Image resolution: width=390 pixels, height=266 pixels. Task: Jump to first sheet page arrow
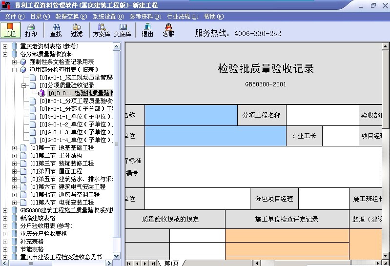point(130,263)
